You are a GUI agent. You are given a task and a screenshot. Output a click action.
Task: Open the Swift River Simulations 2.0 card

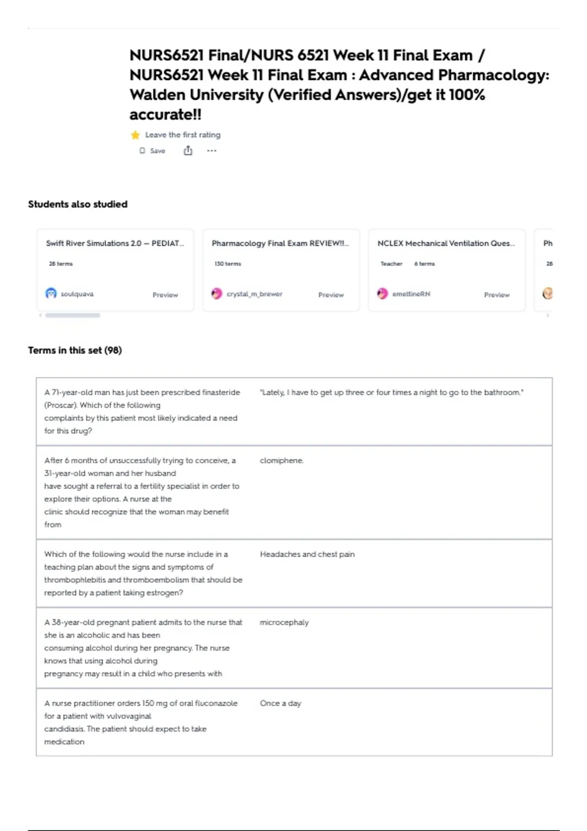point(115,270)
